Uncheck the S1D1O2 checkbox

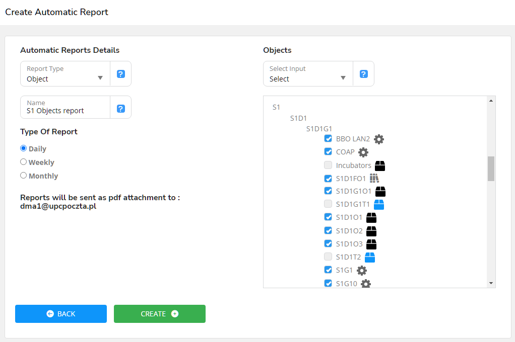pos(328,230)
